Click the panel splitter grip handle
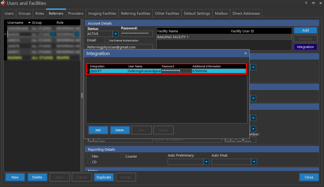The width and height of the screenshot is (324, 187). (82, 96)
